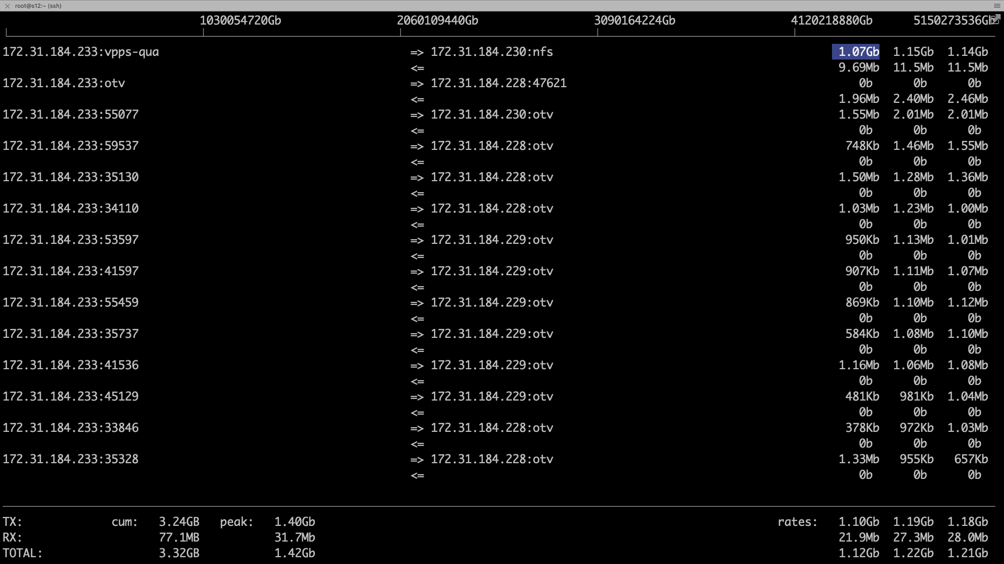The width and height of the screenshot is (1004, 564).
Task: Select source 172.31.184.233:35737
Action: coord(71,334)
